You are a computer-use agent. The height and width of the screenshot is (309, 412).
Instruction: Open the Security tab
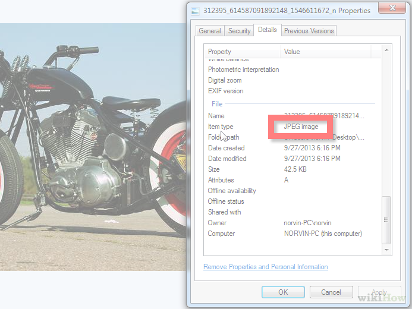tap(239, 31)
